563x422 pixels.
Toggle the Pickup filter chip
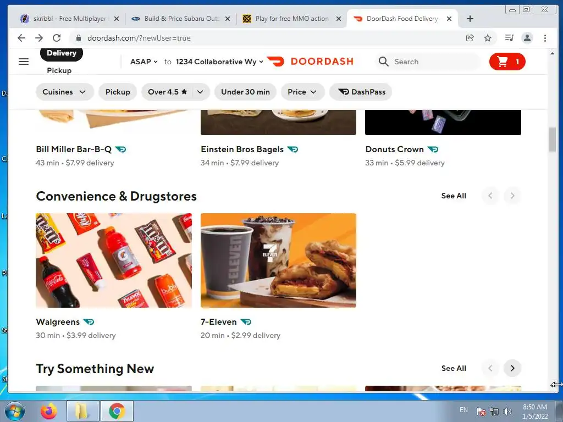(x=118, y=92)
